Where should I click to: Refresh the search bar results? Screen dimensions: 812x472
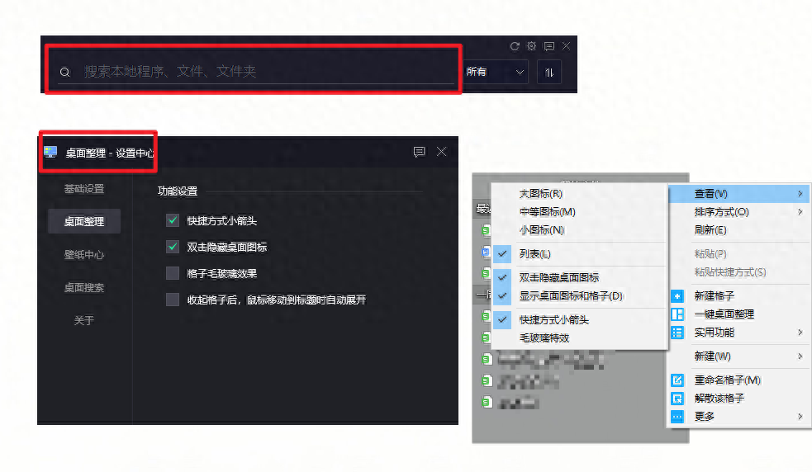click(515, 46)
